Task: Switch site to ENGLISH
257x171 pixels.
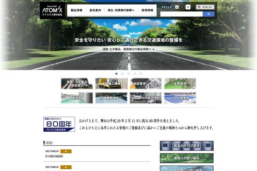Action: 205,7
